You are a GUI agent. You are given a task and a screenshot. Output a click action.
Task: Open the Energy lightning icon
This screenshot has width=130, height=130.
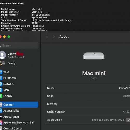(x=1, y=96)
